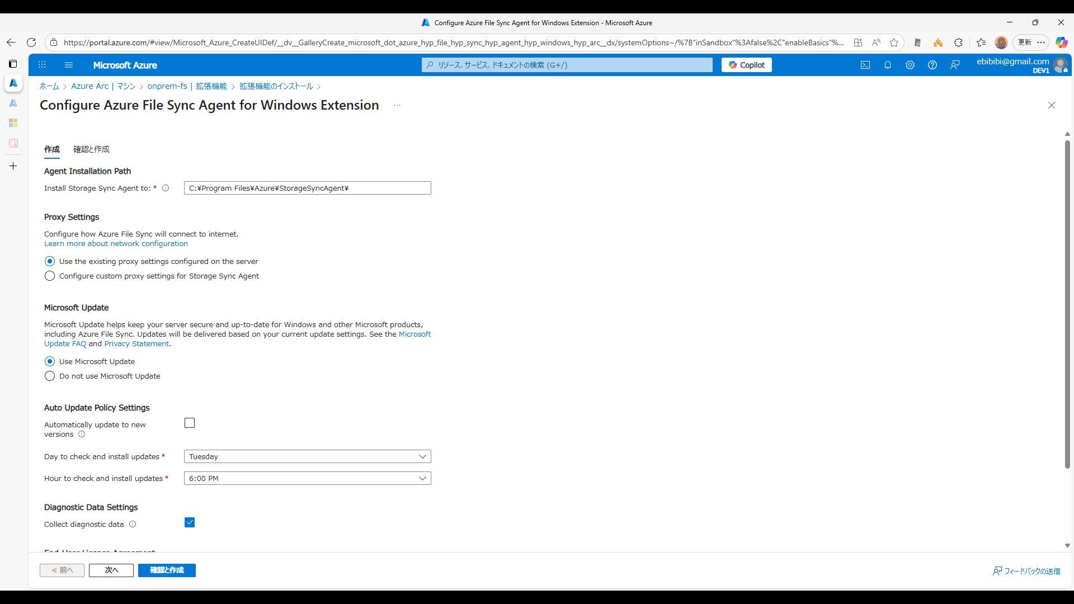The width and height of the screenshot is (1074, 604).
Task: Open the notifications bell
Action: pyautogui.click(x=888, y=65)
